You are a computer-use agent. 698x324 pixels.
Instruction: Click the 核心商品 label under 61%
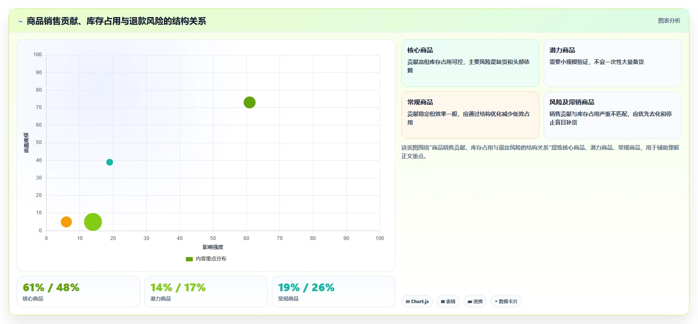pos(33,299)
